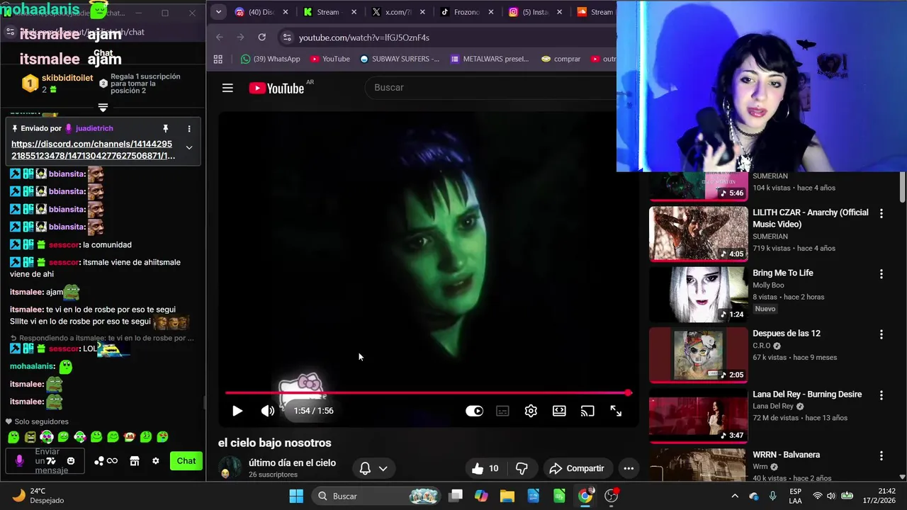Open the Kick chat shop icon
Screen dimensions: 907x510
click(135, 461)
